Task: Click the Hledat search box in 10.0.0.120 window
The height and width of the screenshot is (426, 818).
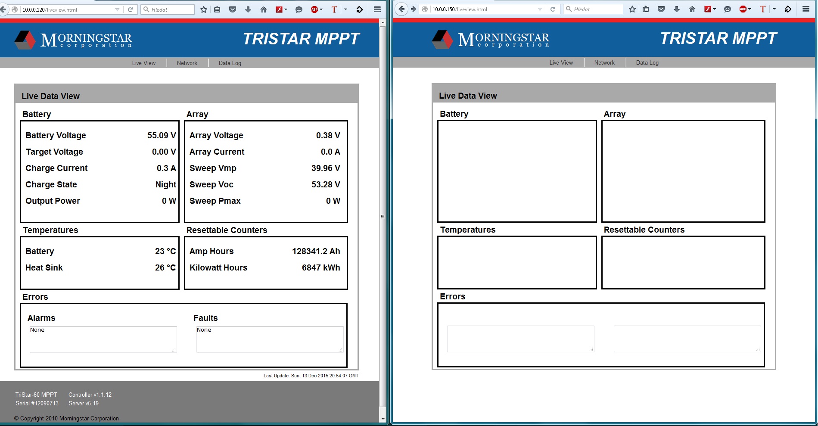Action: 168,9
